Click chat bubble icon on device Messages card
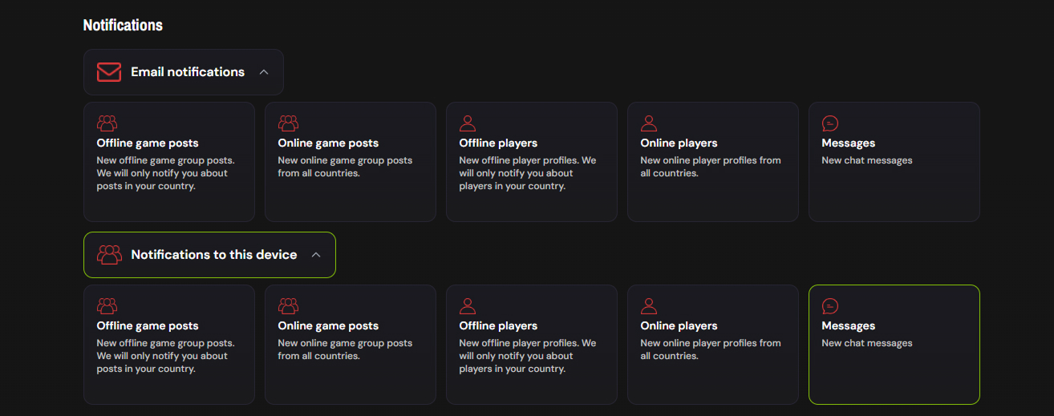Image resolution: width=1054 pixels, height=416 pixels. [830, 306]
